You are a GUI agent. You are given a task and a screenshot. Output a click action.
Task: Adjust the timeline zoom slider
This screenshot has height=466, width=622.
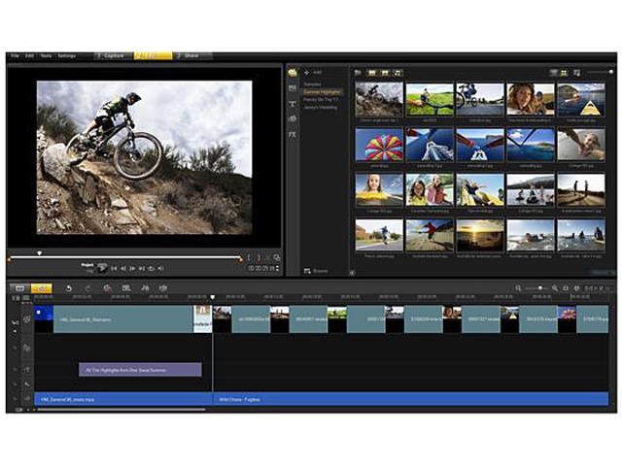(540, 288)
